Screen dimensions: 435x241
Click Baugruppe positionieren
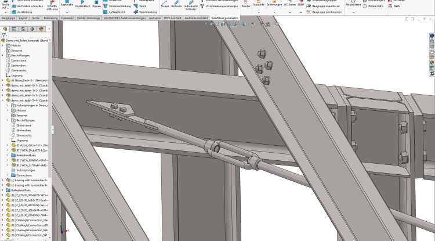(x=324, y=12)
